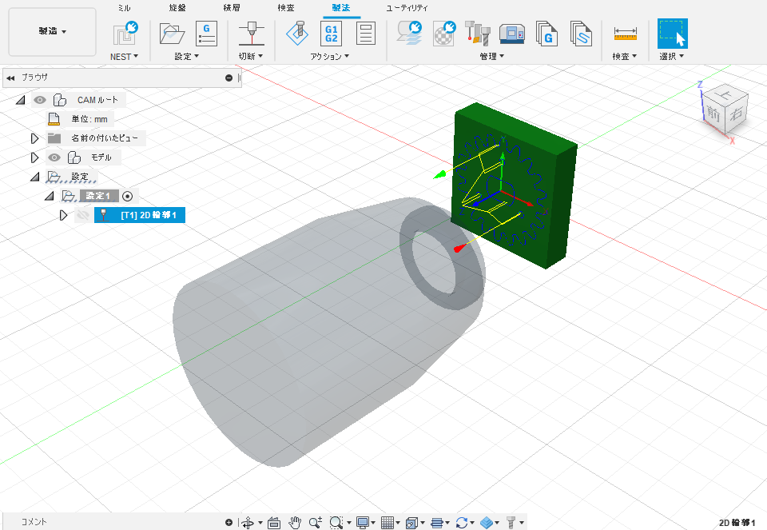Image resolution: width=767 pixels, height=530 pixels.
Task: Activate 設定1 with its radio button
Action: (x=127, y=196)
